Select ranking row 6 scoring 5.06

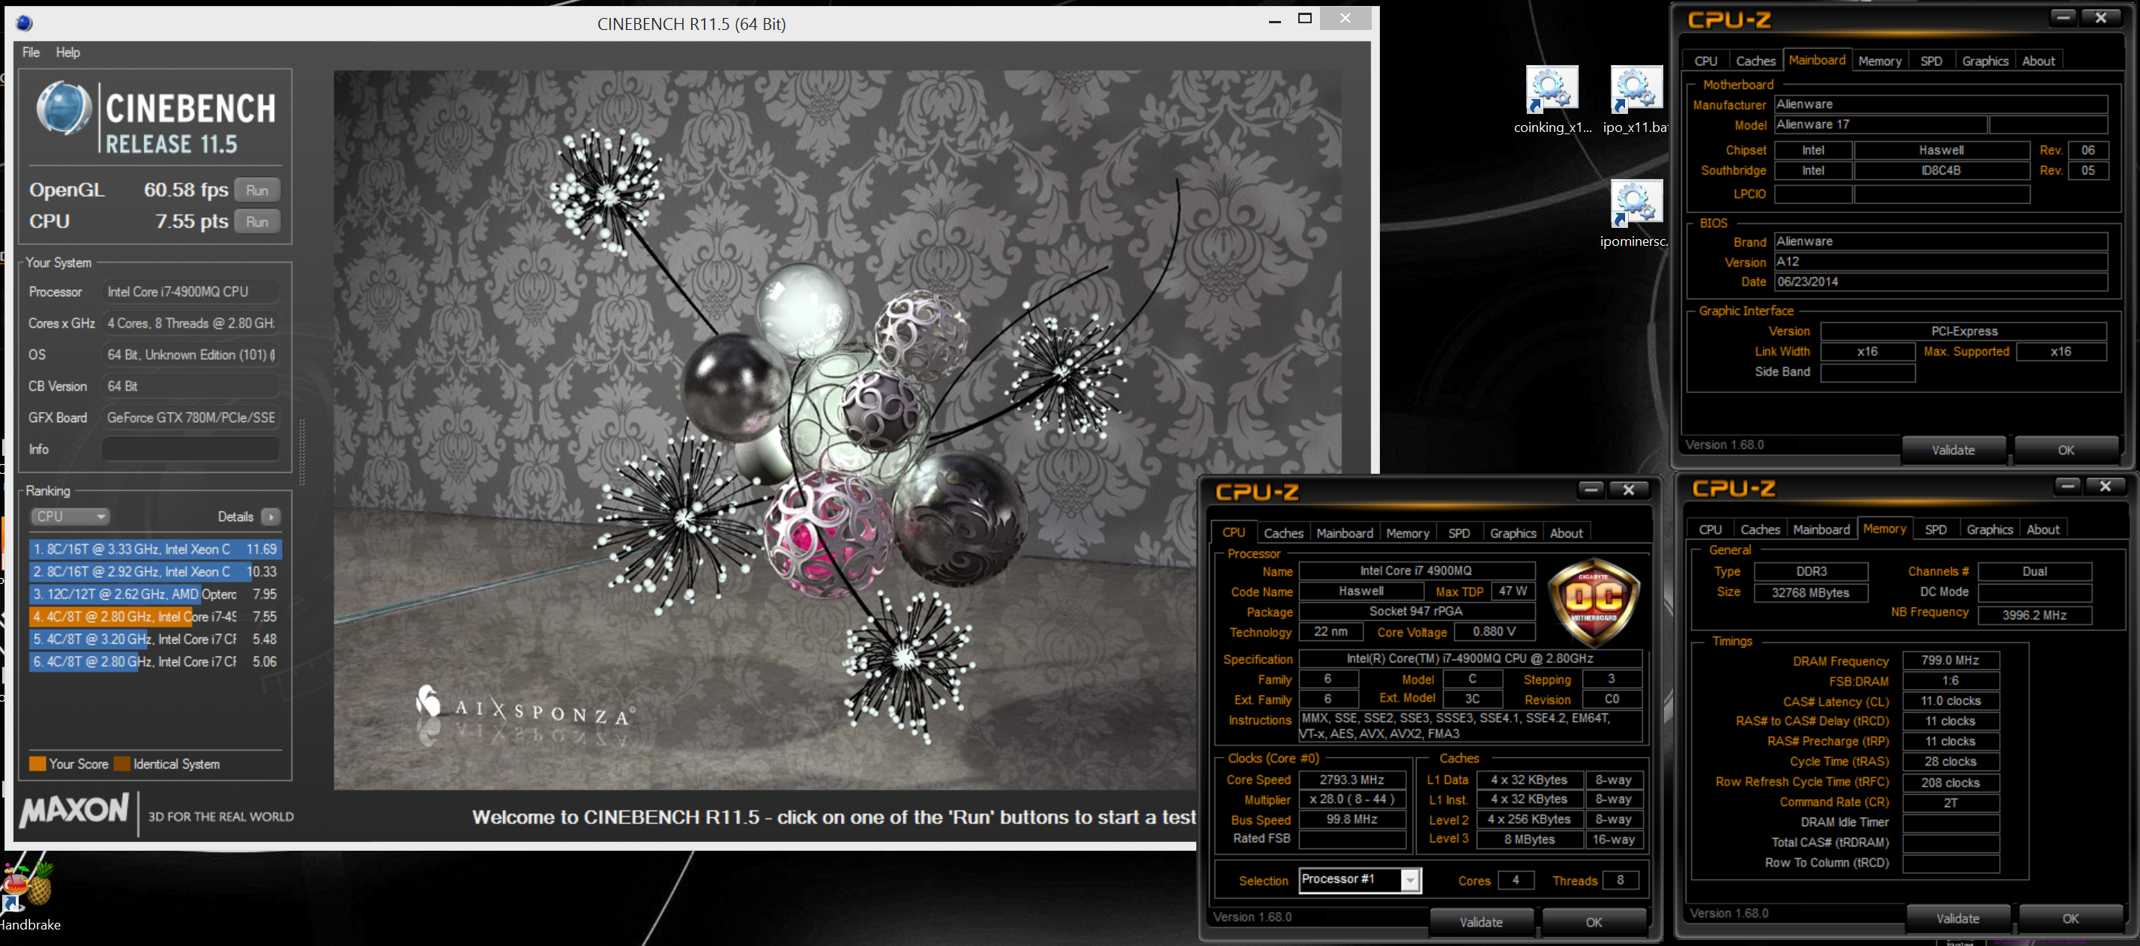155,661
